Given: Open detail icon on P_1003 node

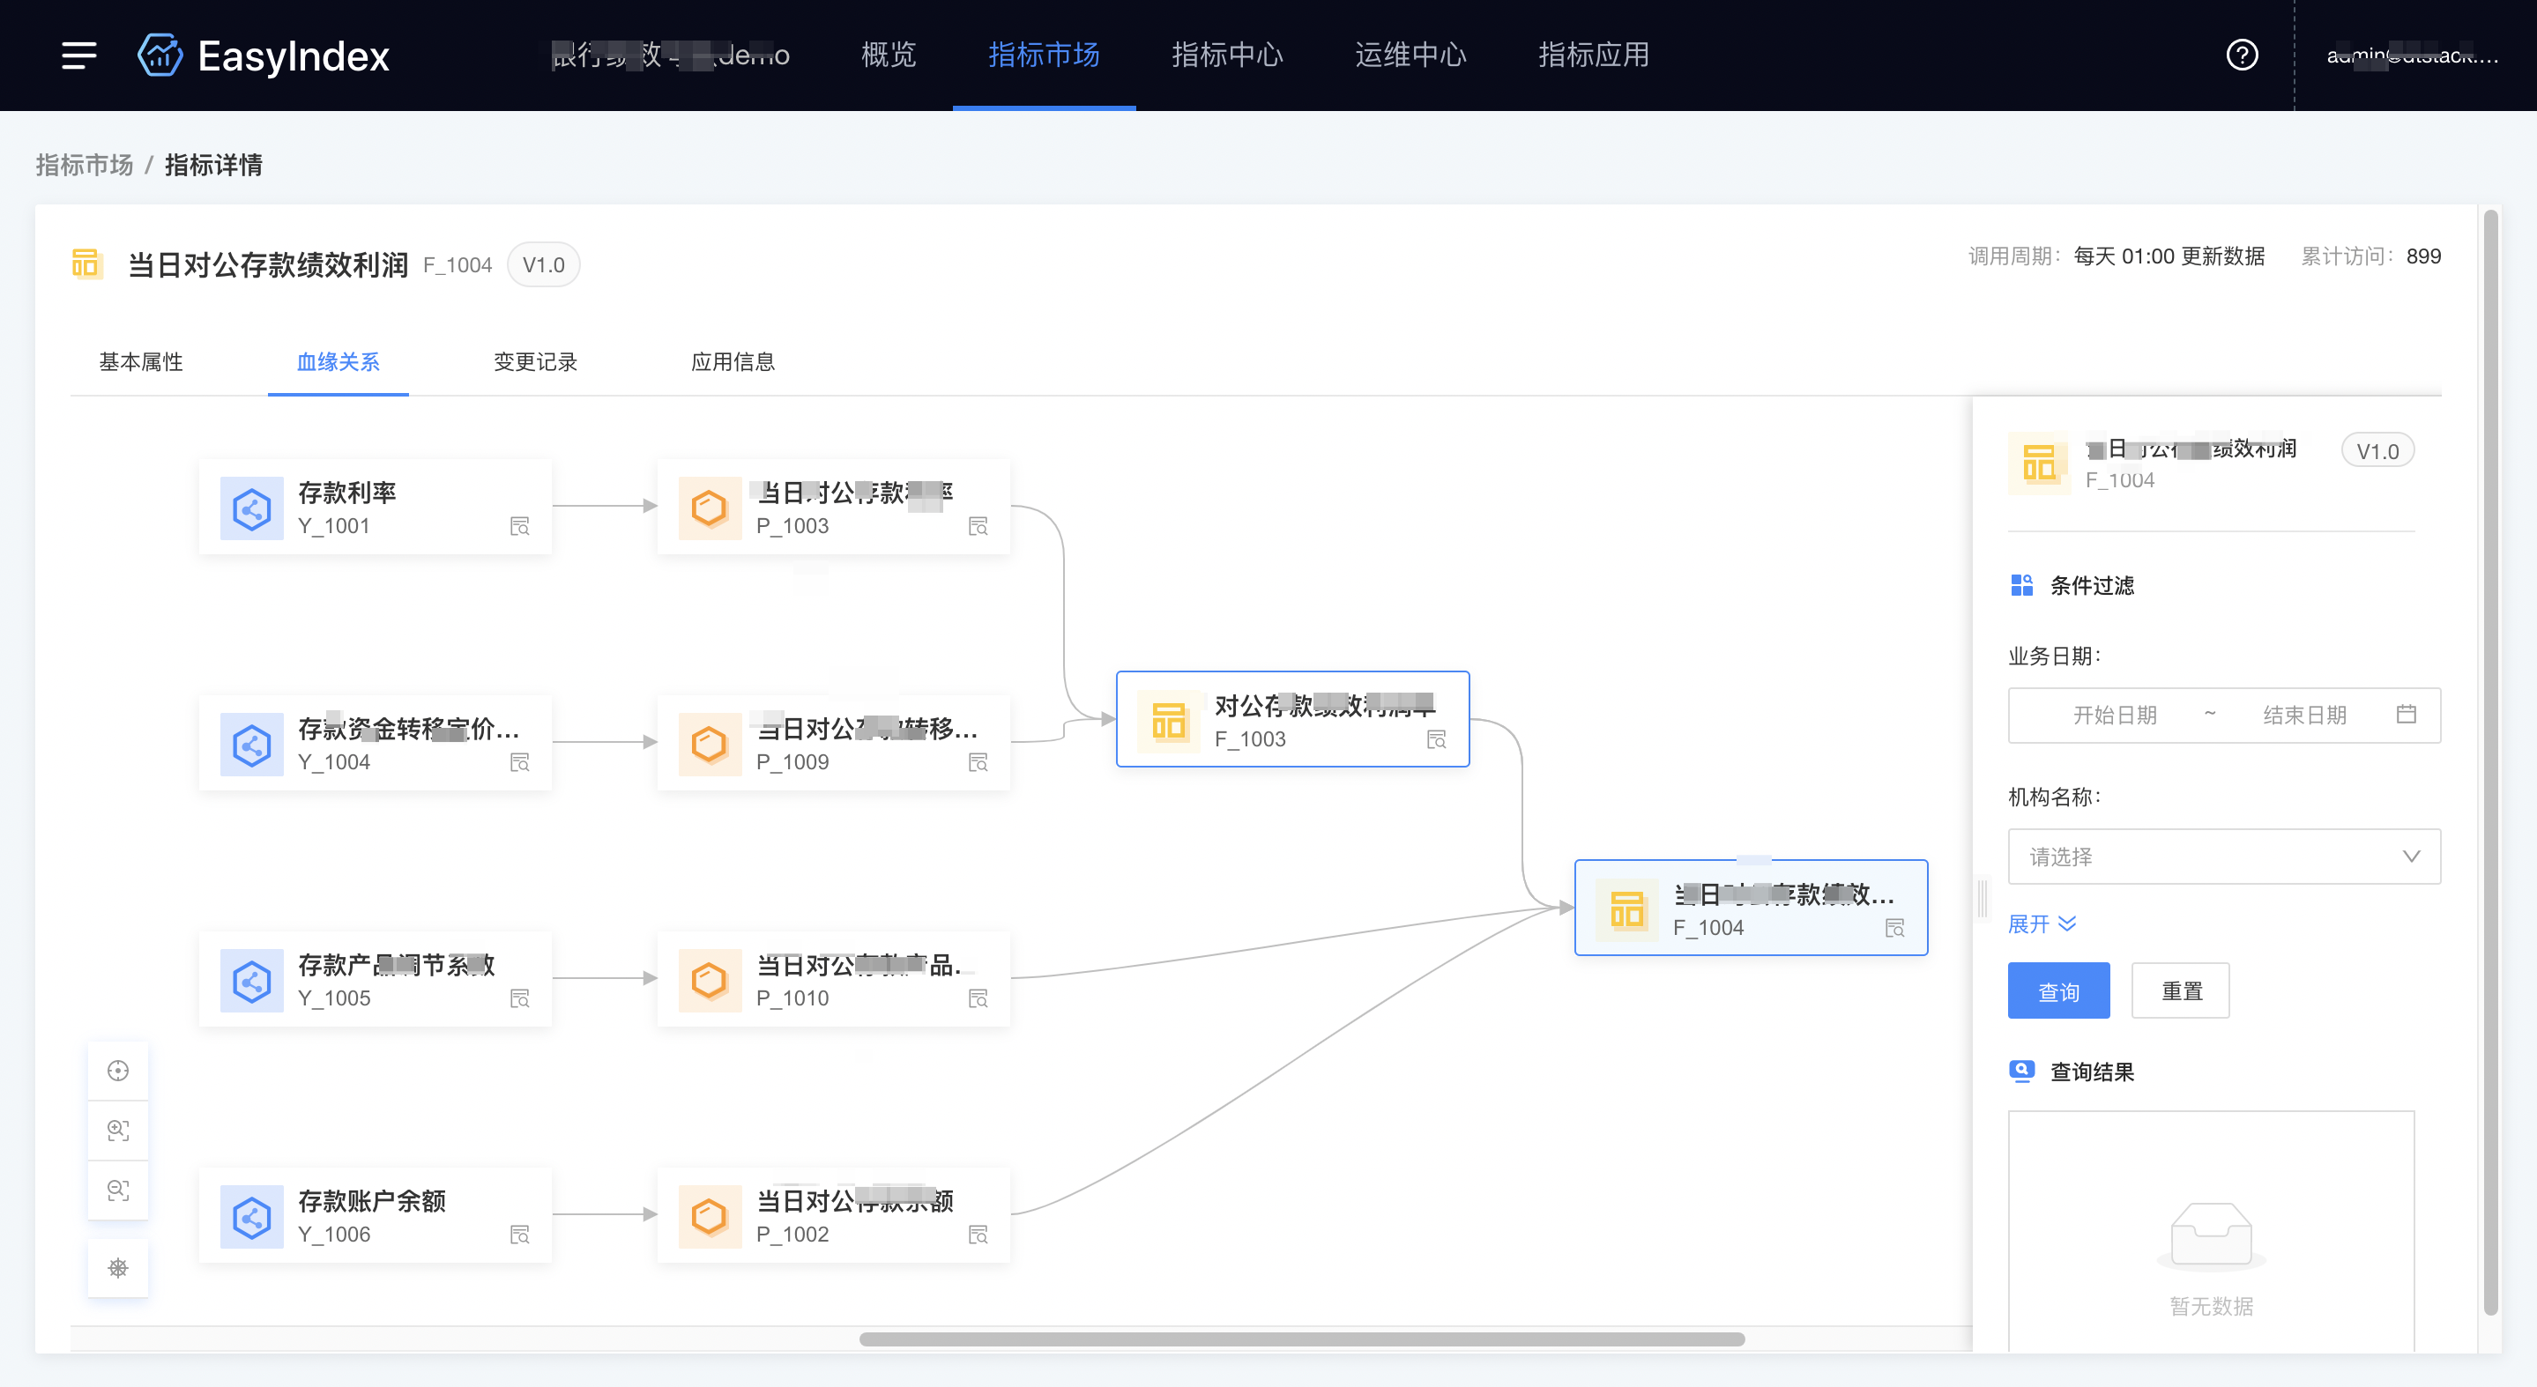Looking at the screenshot, I should coord(978,527).
